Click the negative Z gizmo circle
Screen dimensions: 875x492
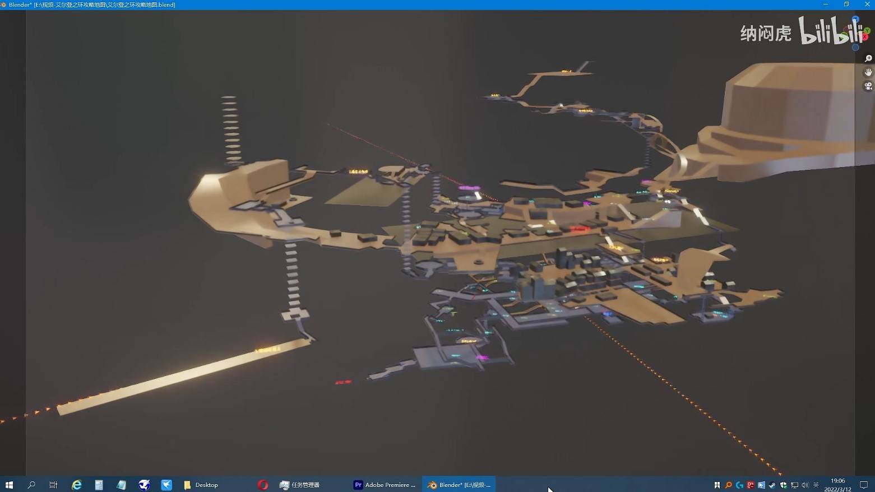[x=855, y=47]
